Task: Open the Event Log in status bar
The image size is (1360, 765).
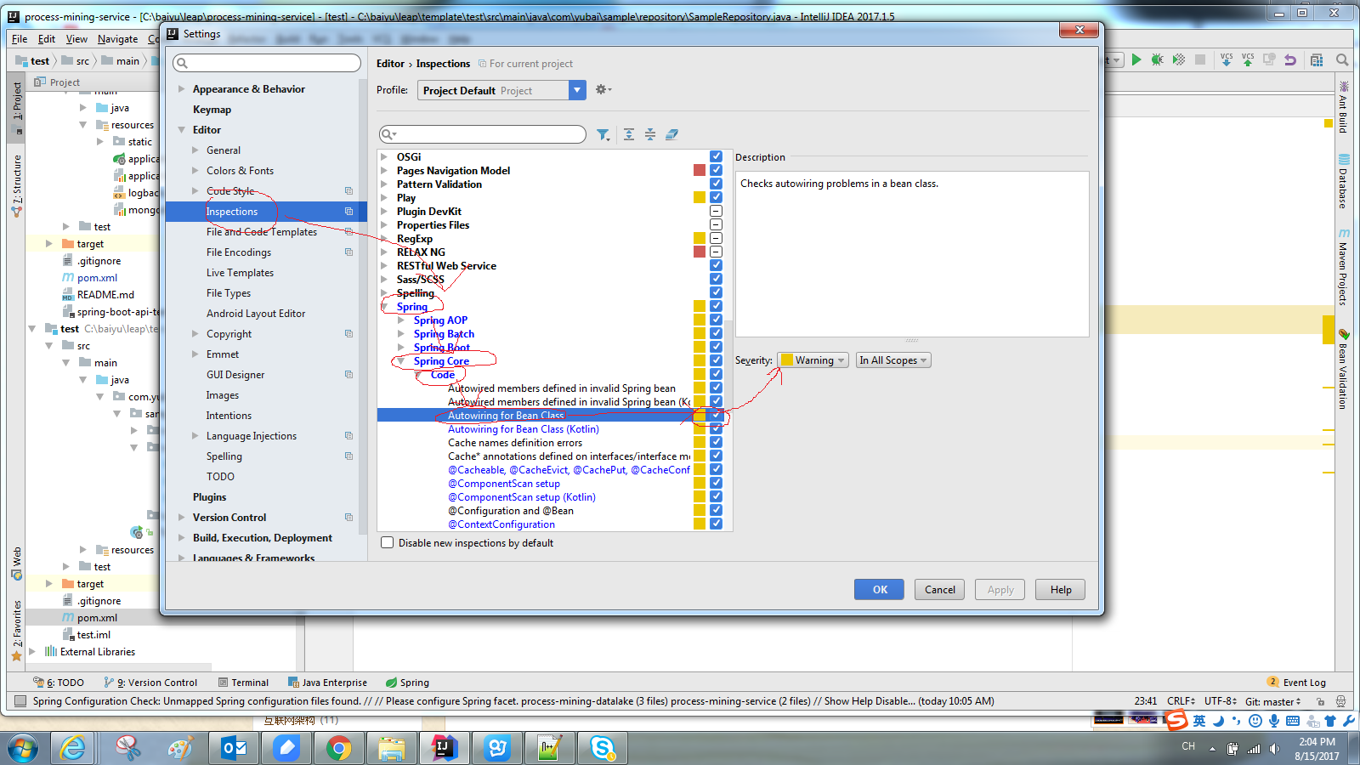Action: coord(1297,682)
